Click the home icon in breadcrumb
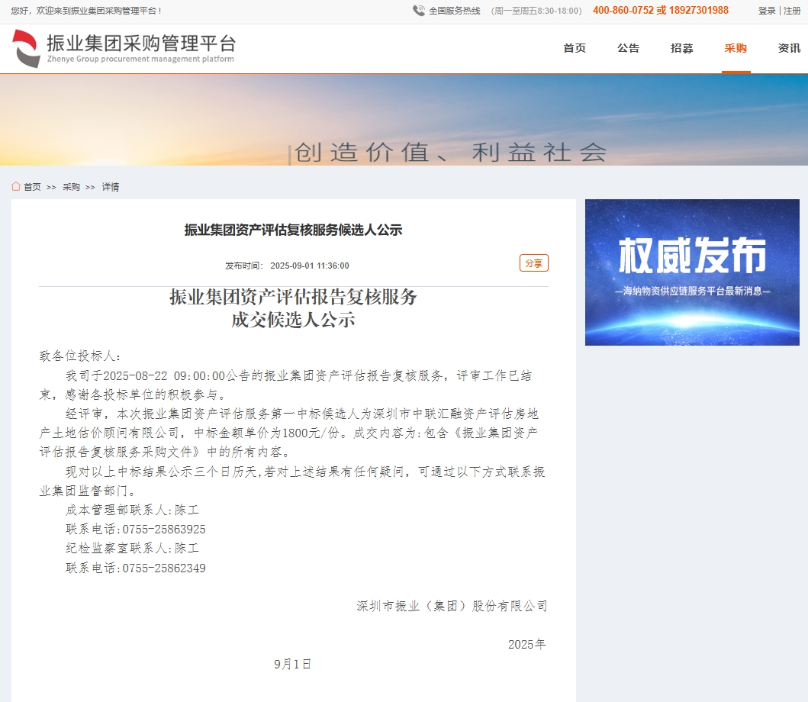The height and width of the screenshot is (702, 808). 16,186
